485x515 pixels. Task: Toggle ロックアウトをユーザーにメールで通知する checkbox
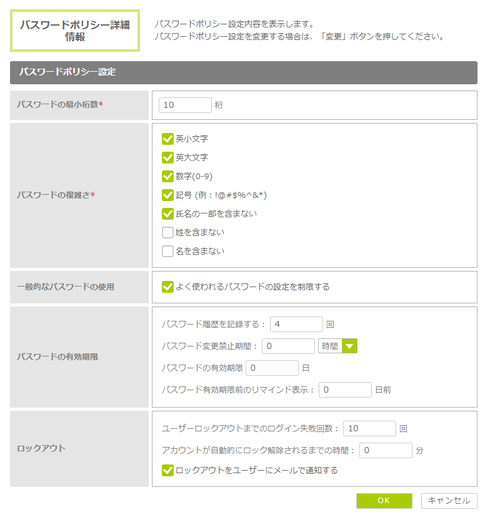(167, 470)
